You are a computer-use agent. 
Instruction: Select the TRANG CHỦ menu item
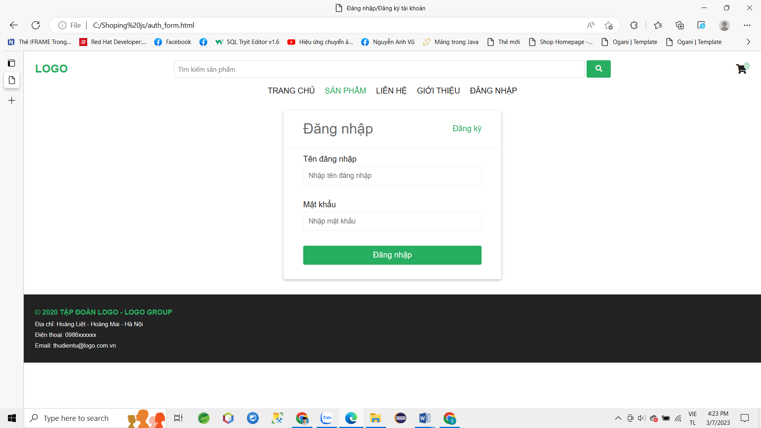[292, 90]
